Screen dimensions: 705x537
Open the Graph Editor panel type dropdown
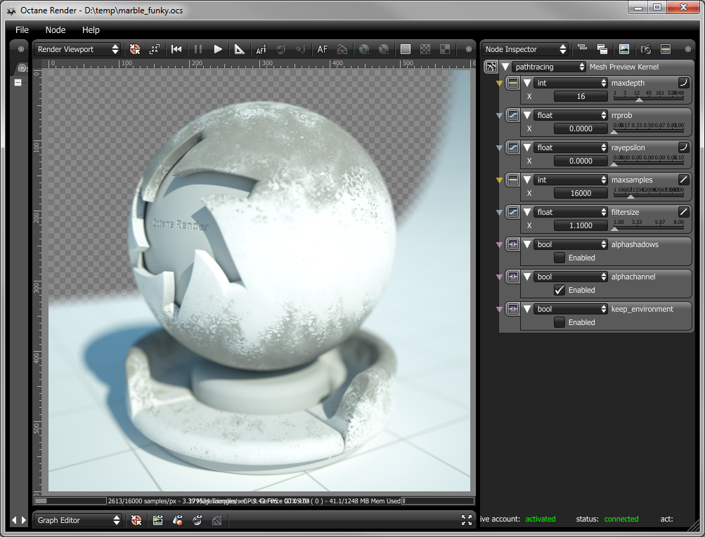78,520
